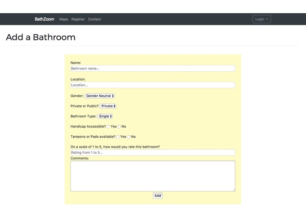Click the Tampons or Pads available? label

coord(93,137)
